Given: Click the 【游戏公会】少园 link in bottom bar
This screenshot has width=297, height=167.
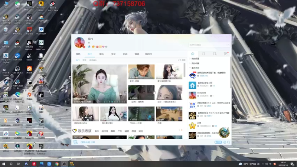Looking at the screenshot, I should click(88, 142).
